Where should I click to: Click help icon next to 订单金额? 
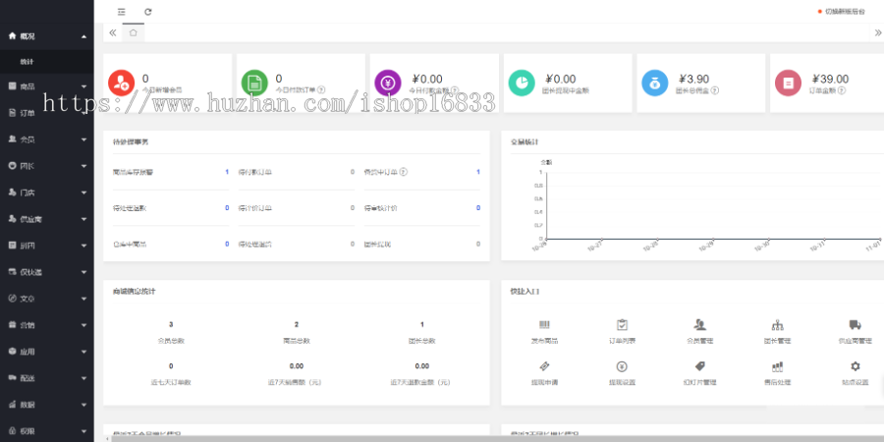(842, 89)
